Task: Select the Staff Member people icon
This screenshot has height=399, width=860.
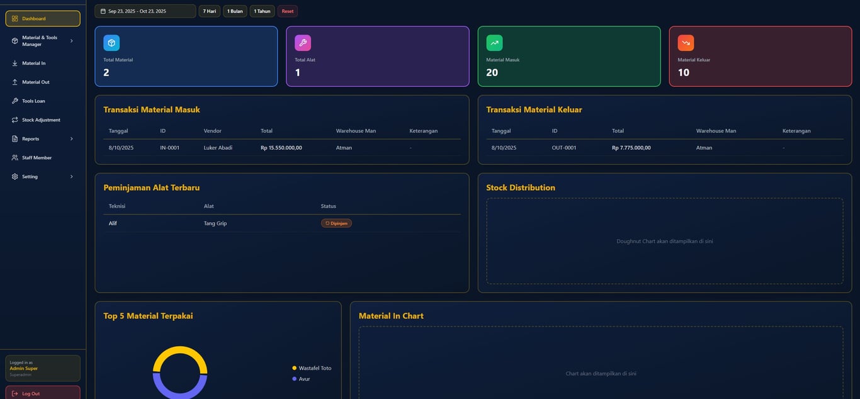Action: tap(14, 157)
